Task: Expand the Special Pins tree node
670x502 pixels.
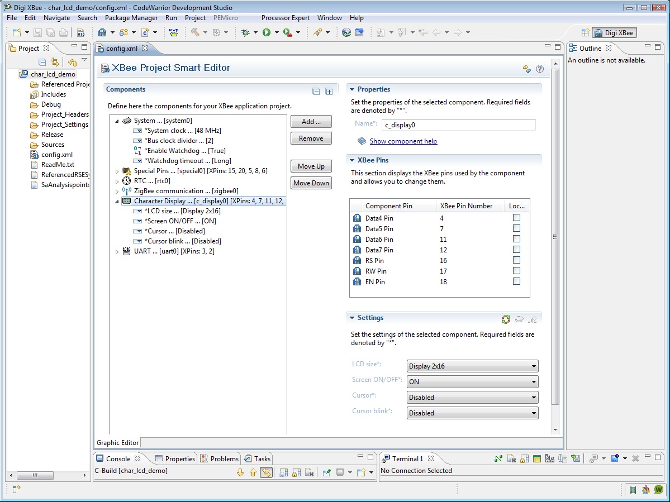Action: (117, 171)
